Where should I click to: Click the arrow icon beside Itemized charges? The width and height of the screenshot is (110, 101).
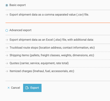7,71
